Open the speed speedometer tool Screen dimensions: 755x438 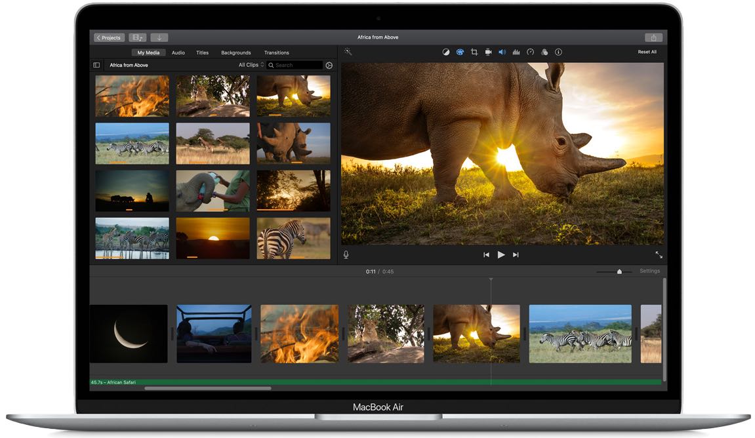point(530,52)
